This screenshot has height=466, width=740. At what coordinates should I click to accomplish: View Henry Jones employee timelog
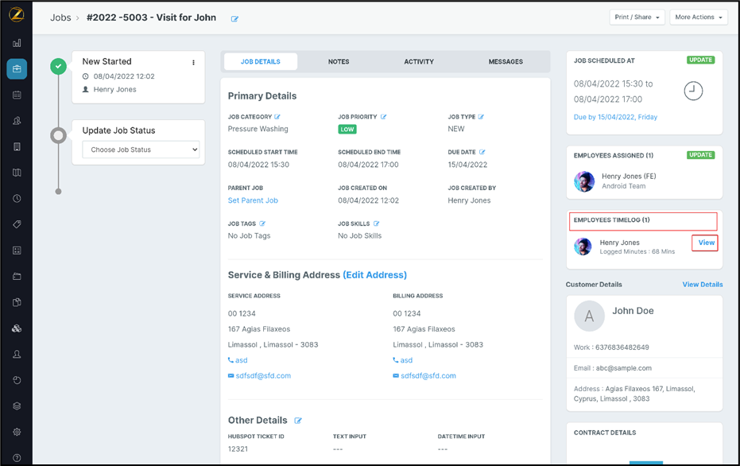[x=706, y=243]
